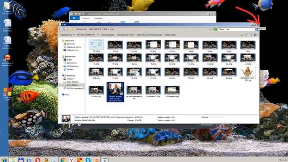The image size is (288, 162).
Task: Click Электронная почта in the toolbar
Action: click(126, 35)
